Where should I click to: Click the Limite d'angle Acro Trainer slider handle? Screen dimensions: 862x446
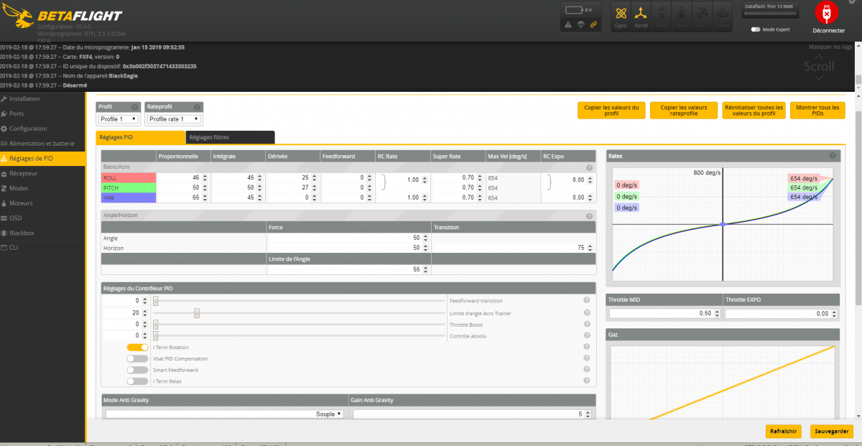(197, 312)
